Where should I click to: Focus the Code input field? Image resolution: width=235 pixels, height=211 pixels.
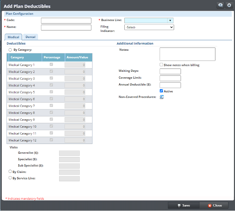click(x=66, y=21)
